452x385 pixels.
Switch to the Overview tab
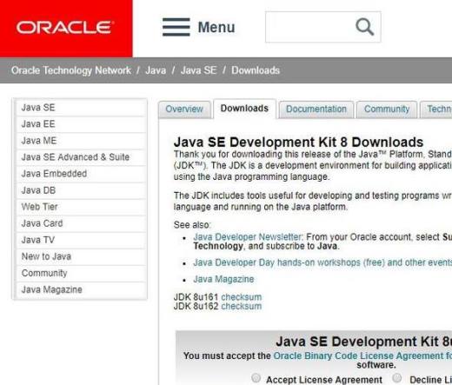(x=184, y=110)
